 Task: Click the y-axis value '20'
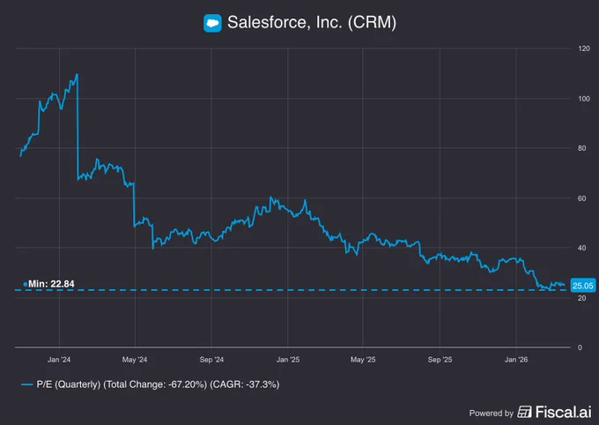point(581,298)
